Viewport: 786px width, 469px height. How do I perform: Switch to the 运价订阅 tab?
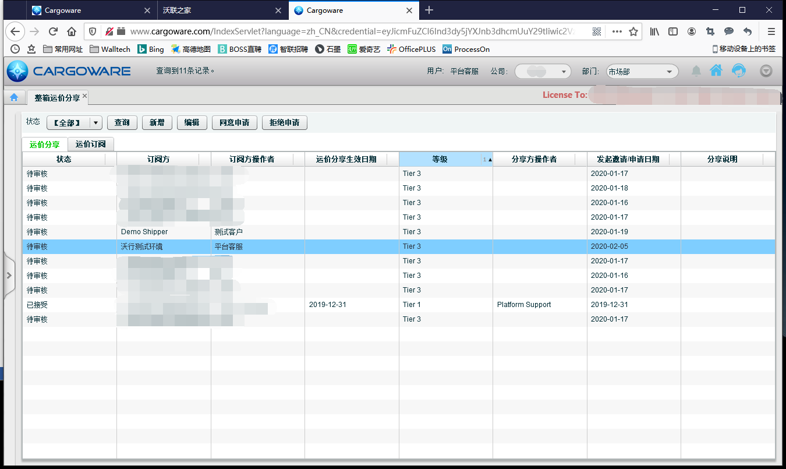[x=90, y=144]
